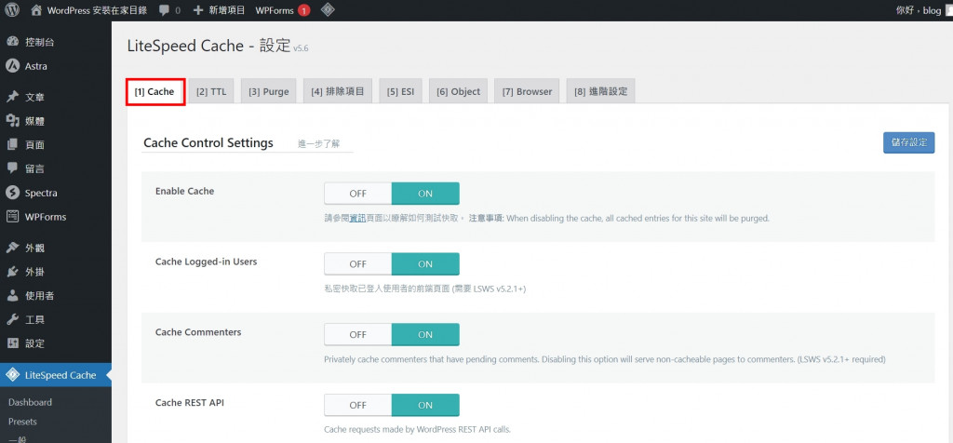This screenshot has height=443, width=953.
Task: Click the plus icon for 新增項目
Action: 198,10
